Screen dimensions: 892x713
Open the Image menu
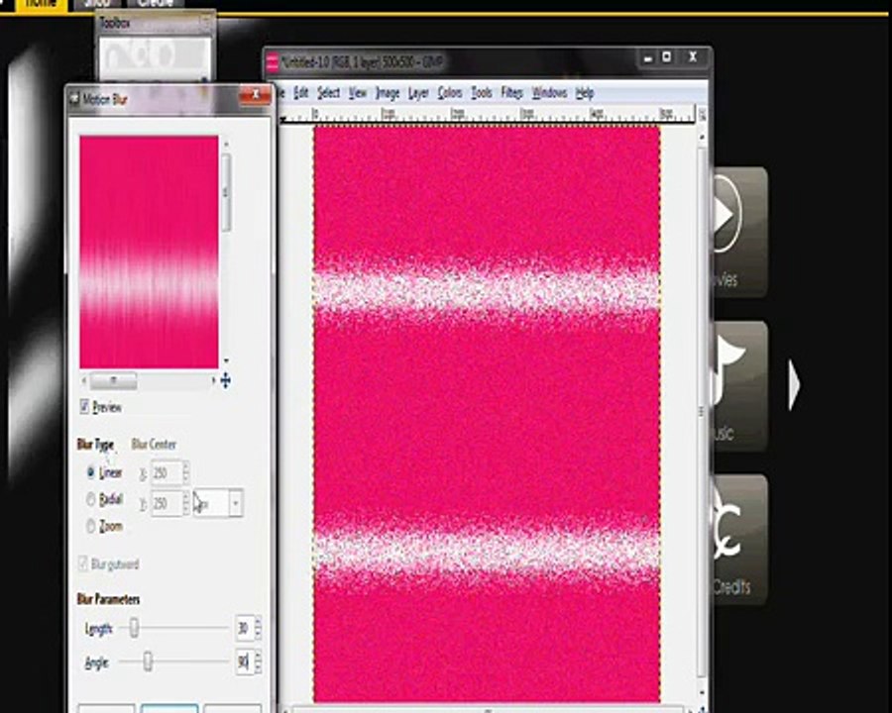coord(388,93)
